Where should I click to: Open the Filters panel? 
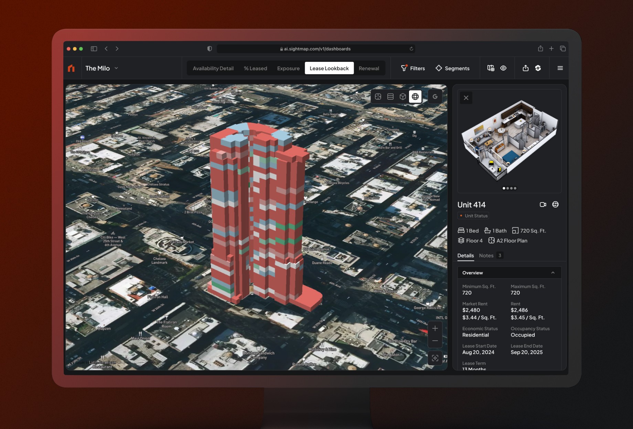pyautogui.click(x=413, y=68)
